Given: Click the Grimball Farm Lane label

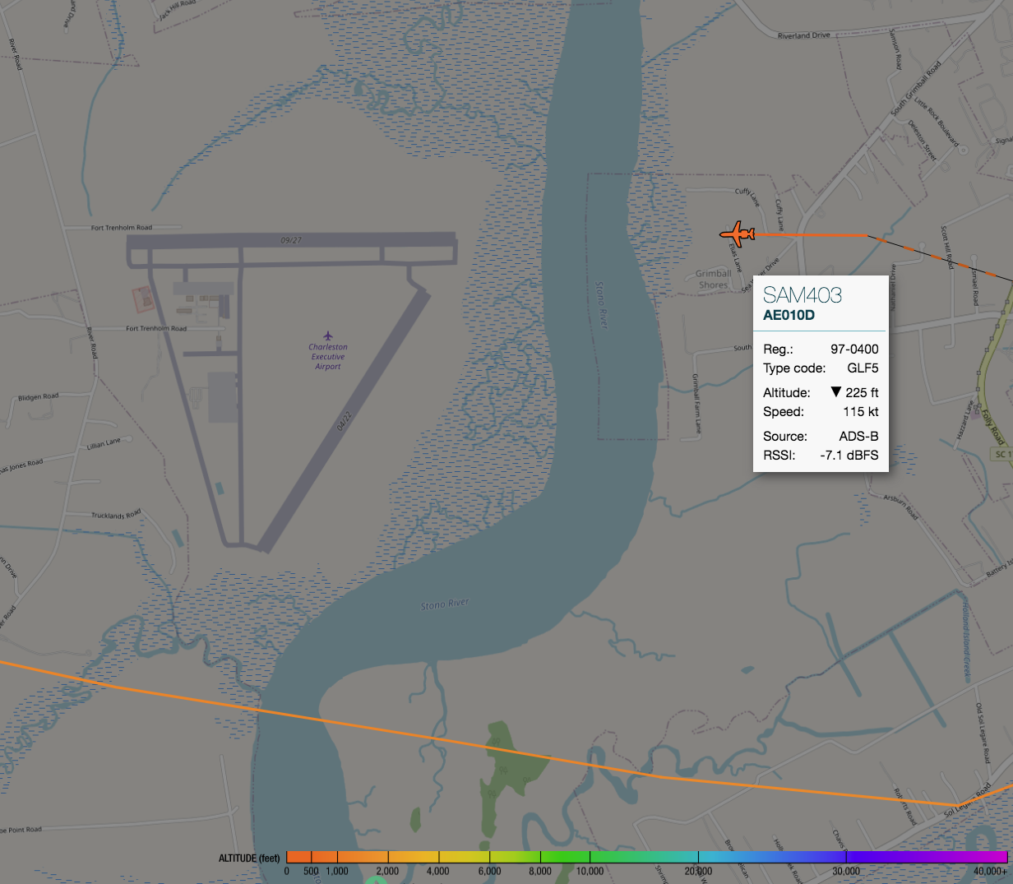Looking at the screenshot, I should [696, 403].
